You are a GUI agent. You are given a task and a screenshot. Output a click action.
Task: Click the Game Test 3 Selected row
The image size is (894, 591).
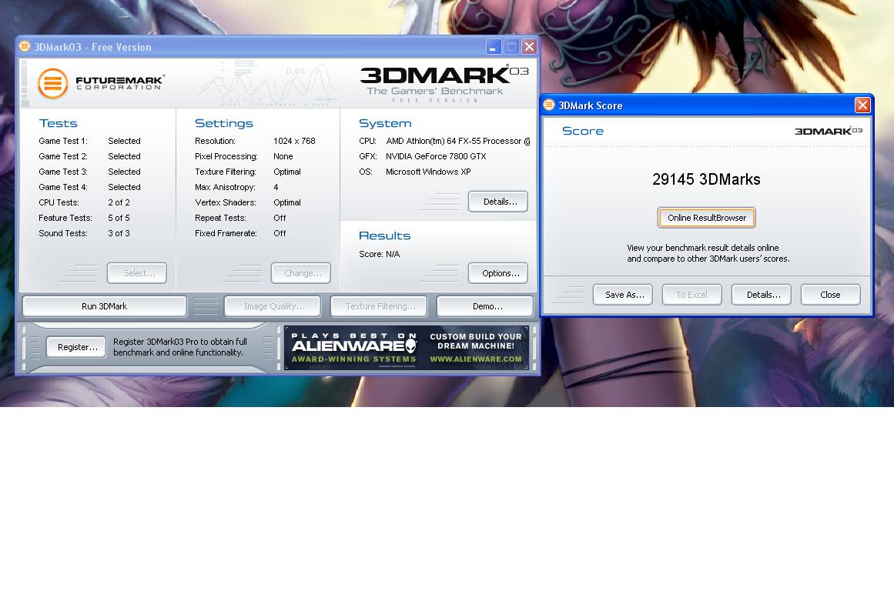click(x=89, y=172)
